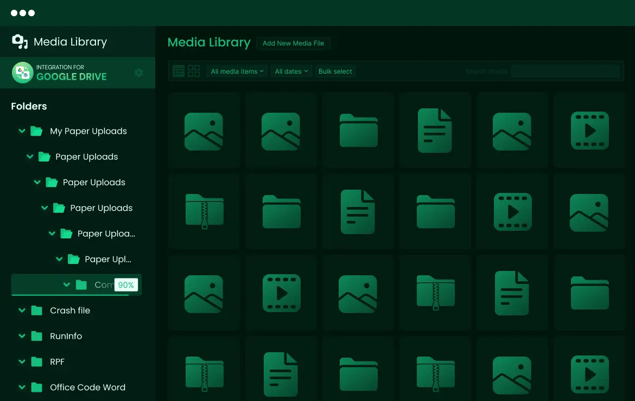This screenshot has height=401, width=635.
Task: Click the Google Drive integration round icon
Action: tap(23, 73)
